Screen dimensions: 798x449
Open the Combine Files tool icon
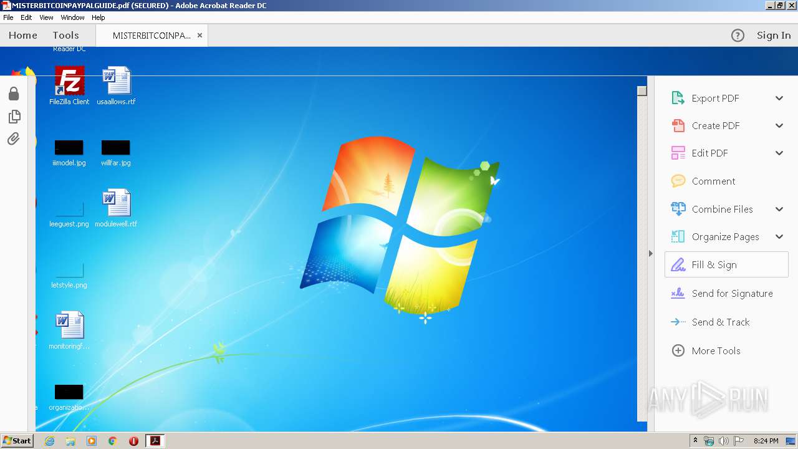(x=678, y=209)
